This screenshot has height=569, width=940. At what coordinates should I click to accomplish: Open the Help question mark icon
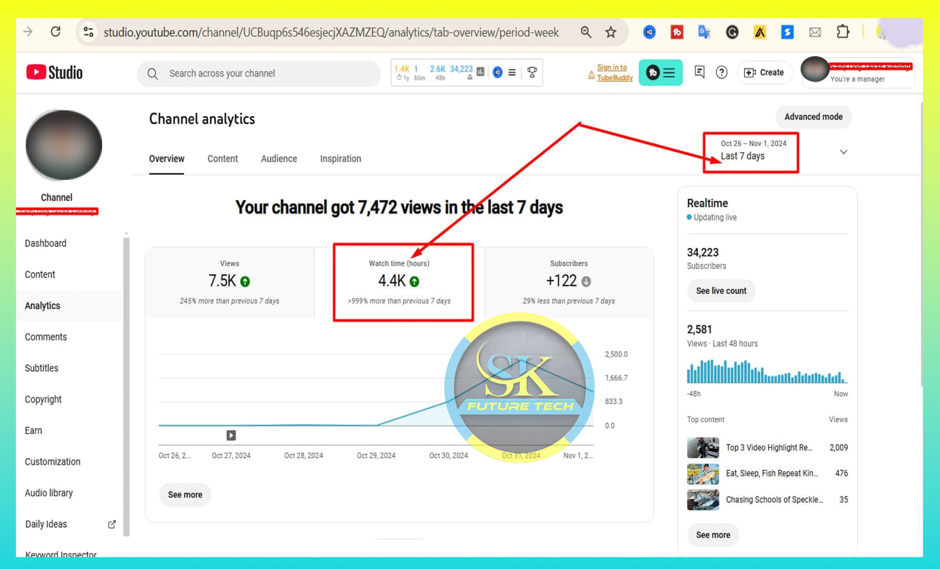coord(721,72)
